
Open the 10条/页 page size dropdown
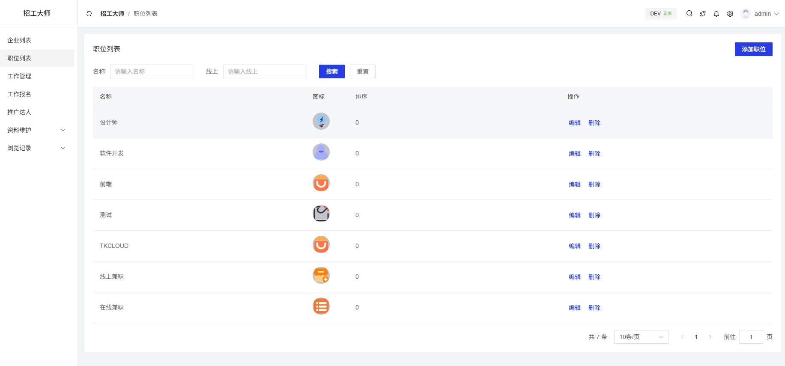coord(641,337)
